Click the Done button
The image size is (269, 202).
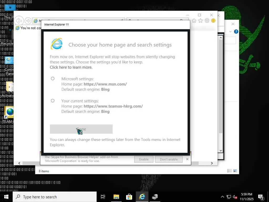pyautogui.click(x=81, y=129)
